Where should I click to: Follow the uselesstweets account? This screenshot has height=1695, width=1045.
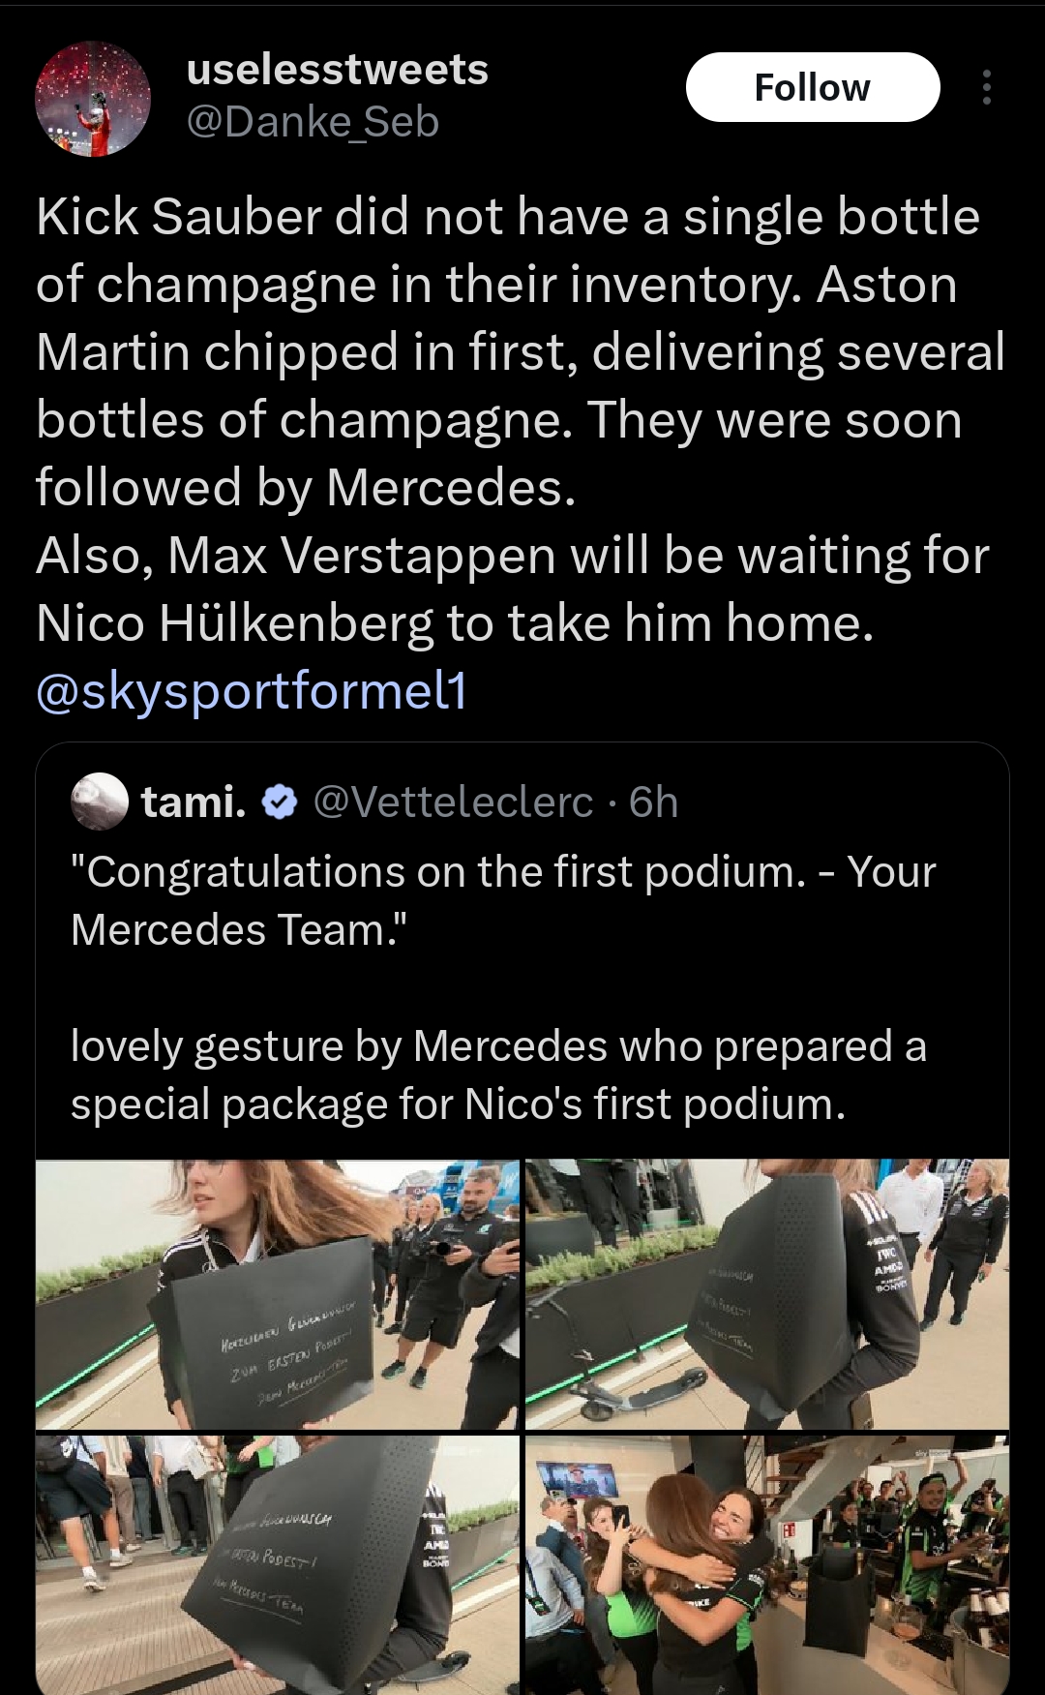pyautogui.click(x=813, y=87)
